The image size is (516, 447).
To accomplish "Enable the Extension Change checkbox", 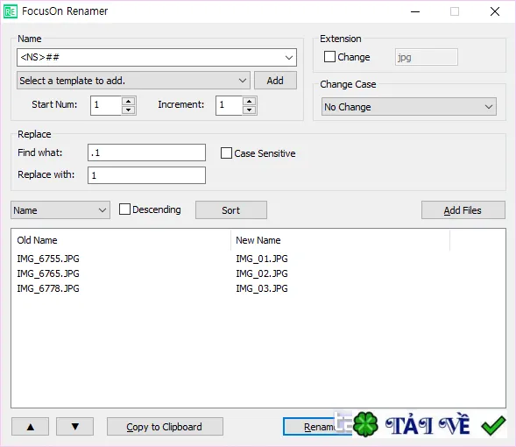I will point(329,57).
